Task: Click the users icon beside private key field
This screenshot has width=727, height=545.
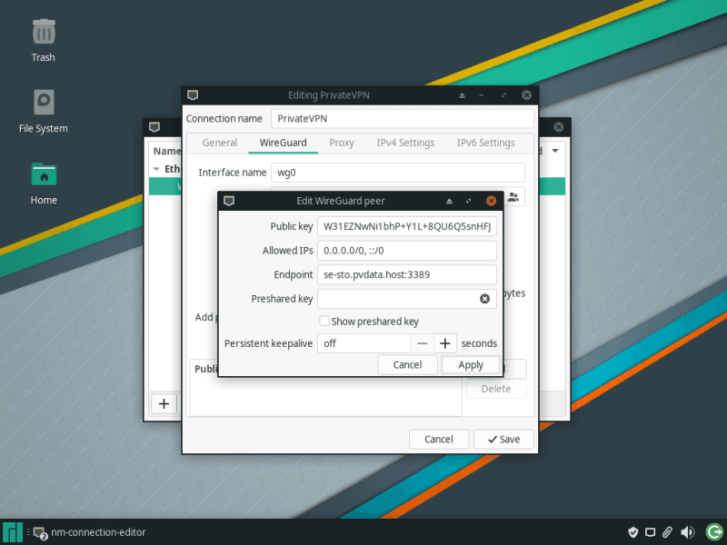Action: coord(513,196)
